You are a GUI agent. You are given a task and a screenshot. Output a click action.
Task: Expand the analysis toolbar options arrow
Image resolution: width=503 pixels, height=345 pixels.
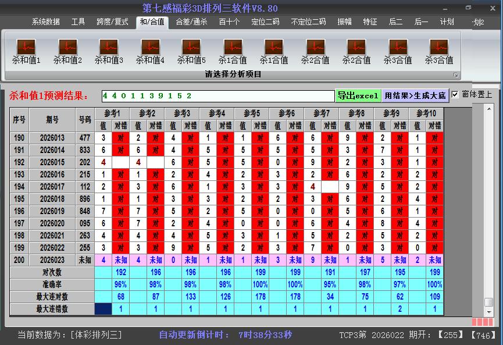tap(456, 74)
